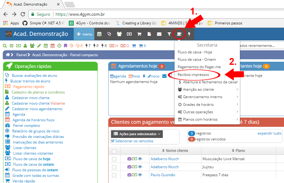This screenshot has height=183, width=284.
Task: Choose 'Fluxo de caixa - Hoje' menu item
Action: pyautogui.click(x=195, y=52)
